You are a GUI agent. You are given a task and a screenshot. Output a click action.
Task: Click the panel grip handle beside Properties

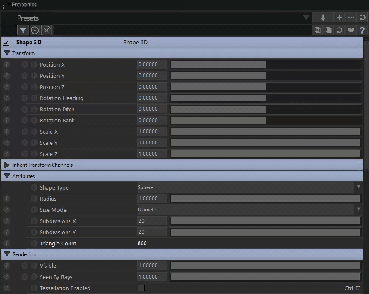point(3,5)
